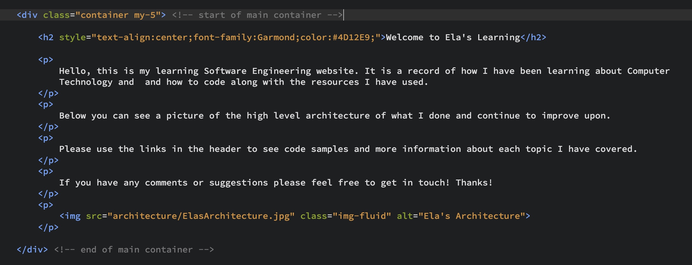Click the text 'Please use the links in the header'
692x265 pixels.
click(x=150, y=149)
